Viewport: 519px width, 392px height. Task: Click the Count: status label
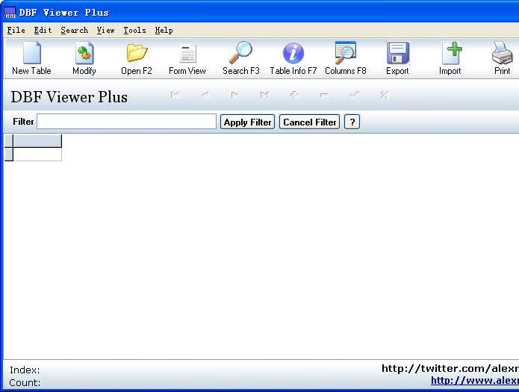coord(25,383)
